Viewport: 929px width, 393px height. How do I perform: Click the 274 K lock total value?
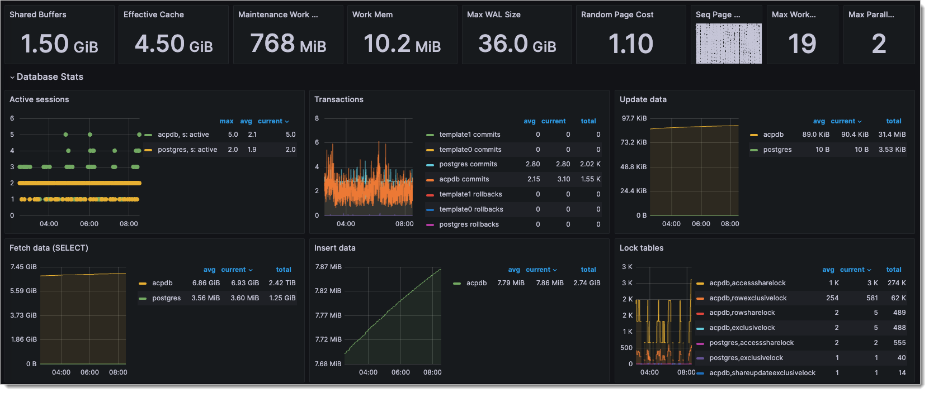click(897, 283)
